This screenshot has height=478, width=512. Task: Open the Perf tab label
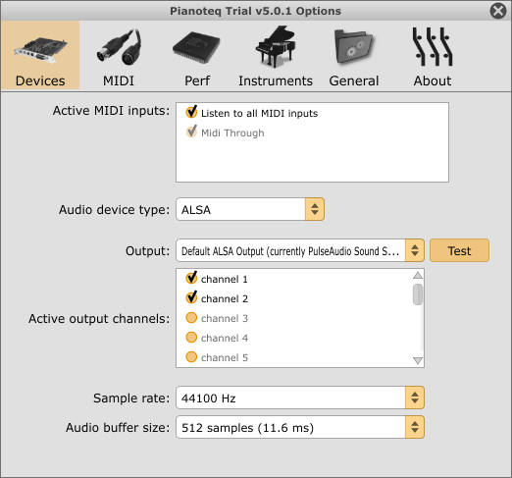click(197, 80)
